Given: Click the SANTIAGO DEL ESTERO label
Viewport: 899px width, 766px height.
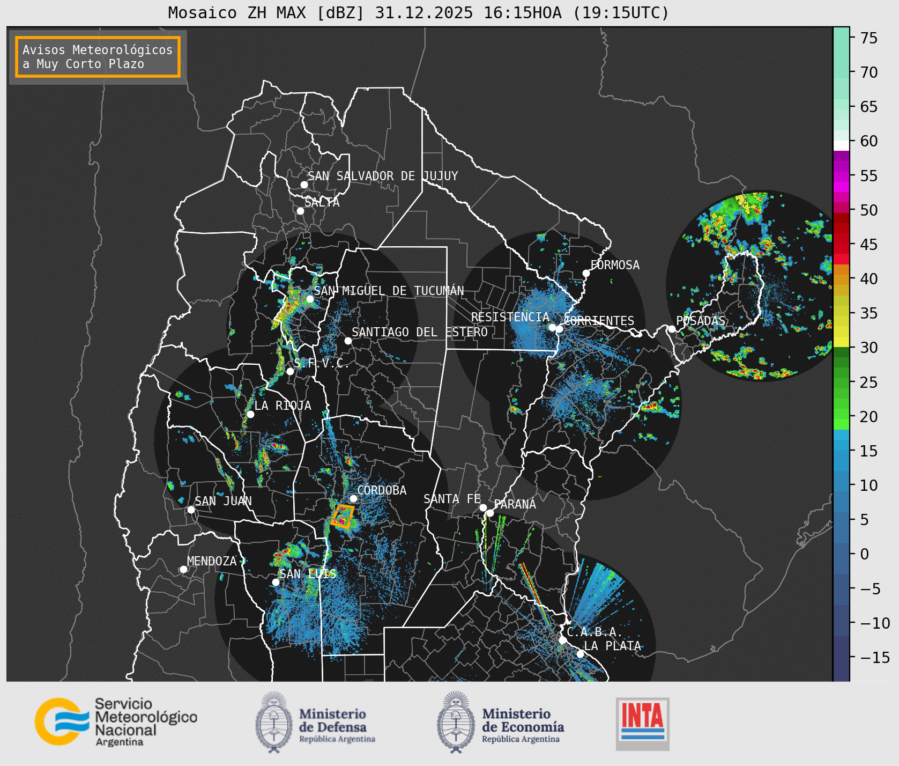Looking at the screenshot, I should click(x=420, y=332).
